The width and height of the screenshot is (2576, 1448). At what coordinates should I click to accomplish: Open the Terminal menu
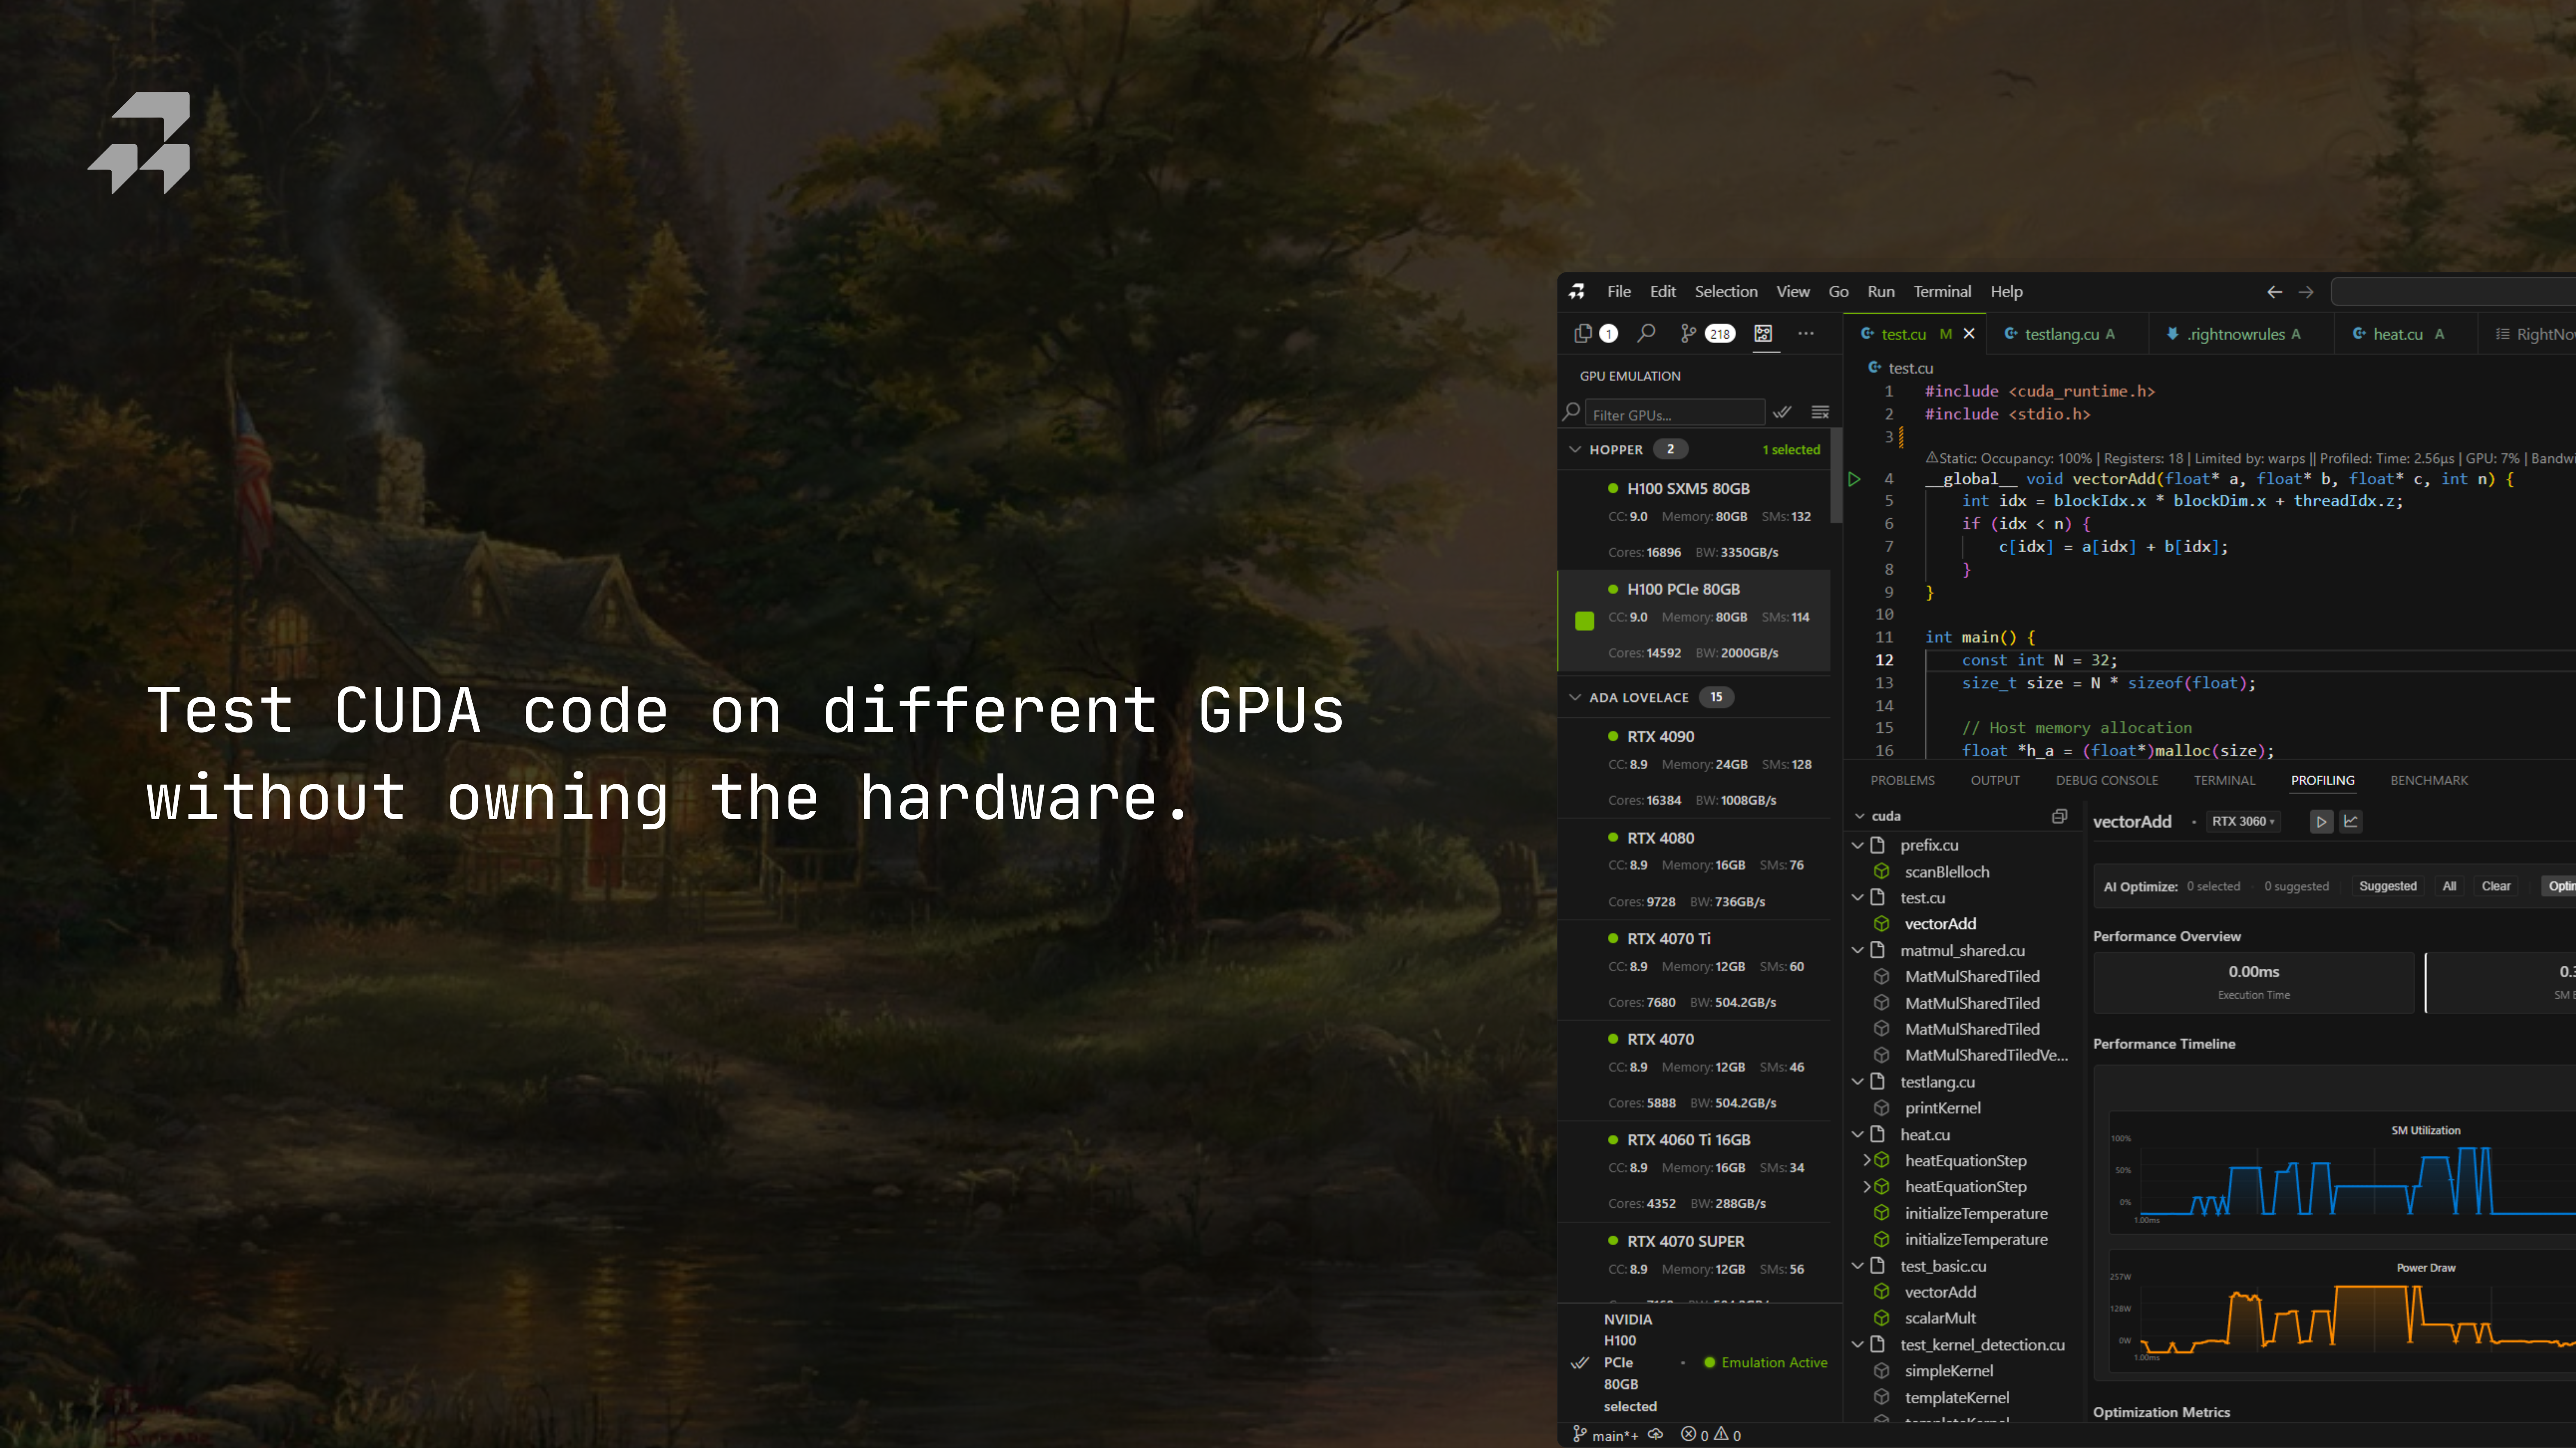(1942, 292)
